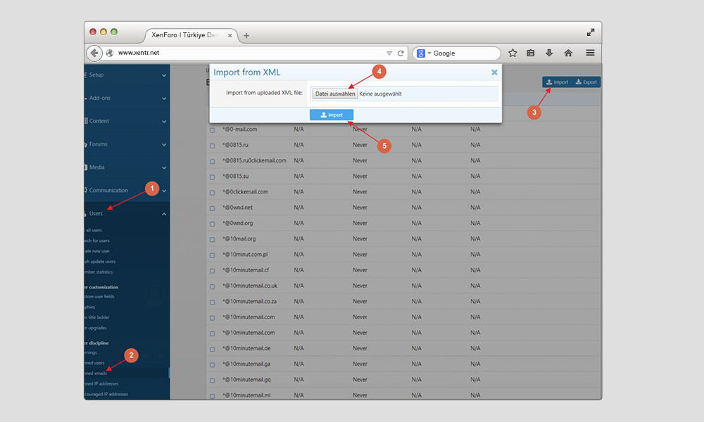Image resolution: width=704 pixels, height=422 pixels.
Task: Click the Keine ausgewählt file status text
Action: tap(380, 94)
